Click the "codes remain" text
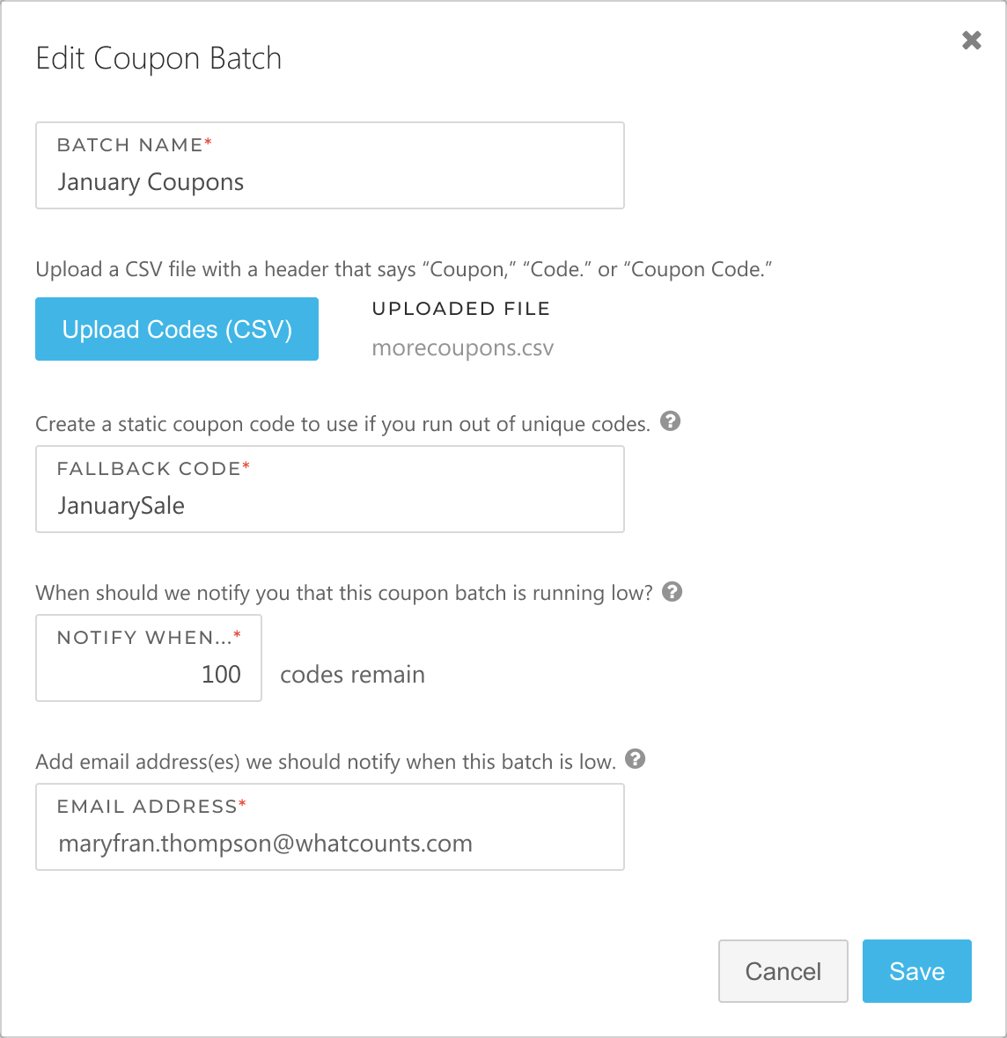The image size is (1007, 1038). pos(352,675)
